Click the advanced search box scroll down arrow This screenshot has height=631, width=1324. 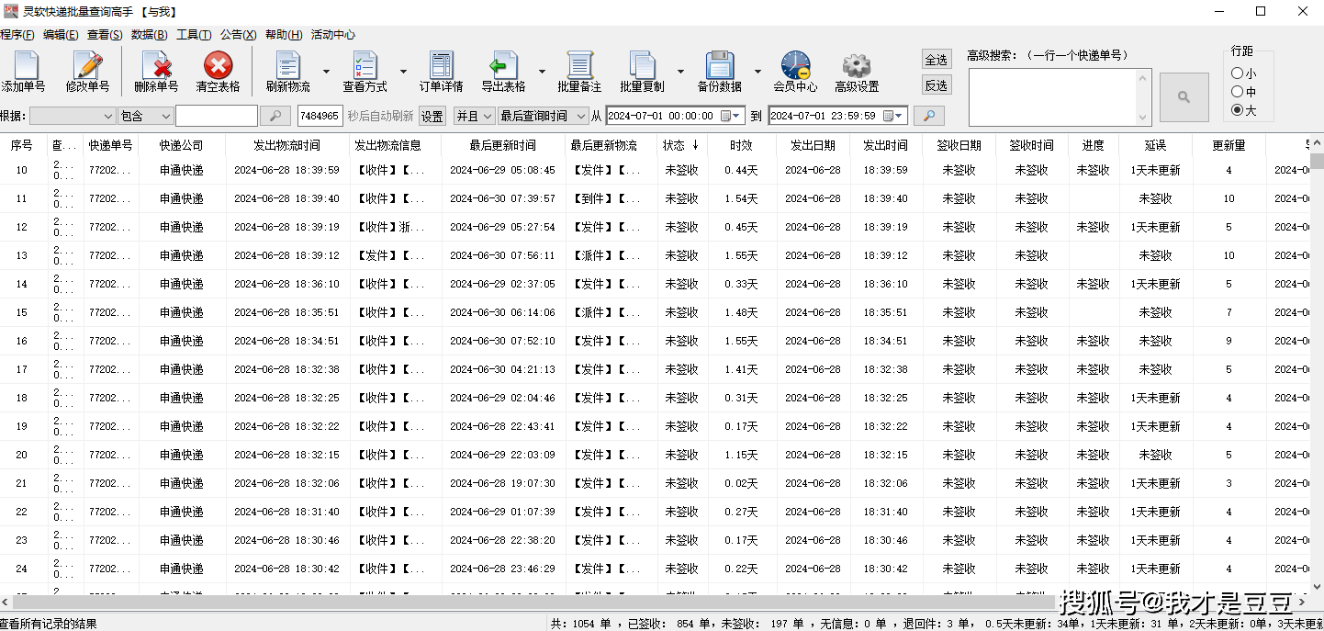[x=1143, y=118]
